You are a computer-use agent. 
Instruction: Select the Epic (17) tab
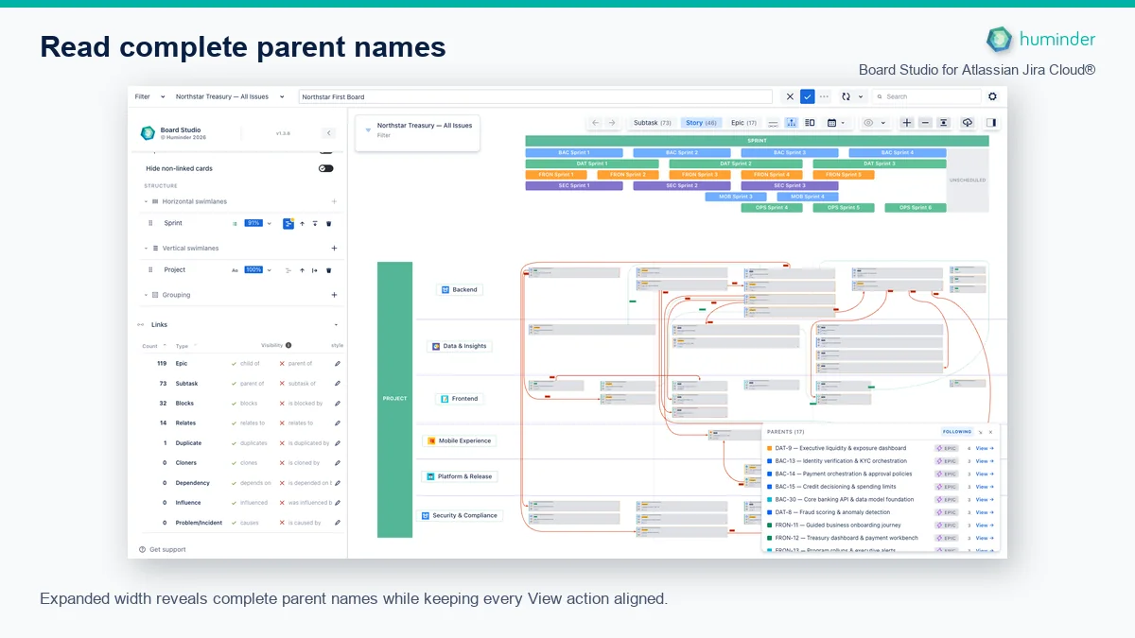tap(744, 123)
